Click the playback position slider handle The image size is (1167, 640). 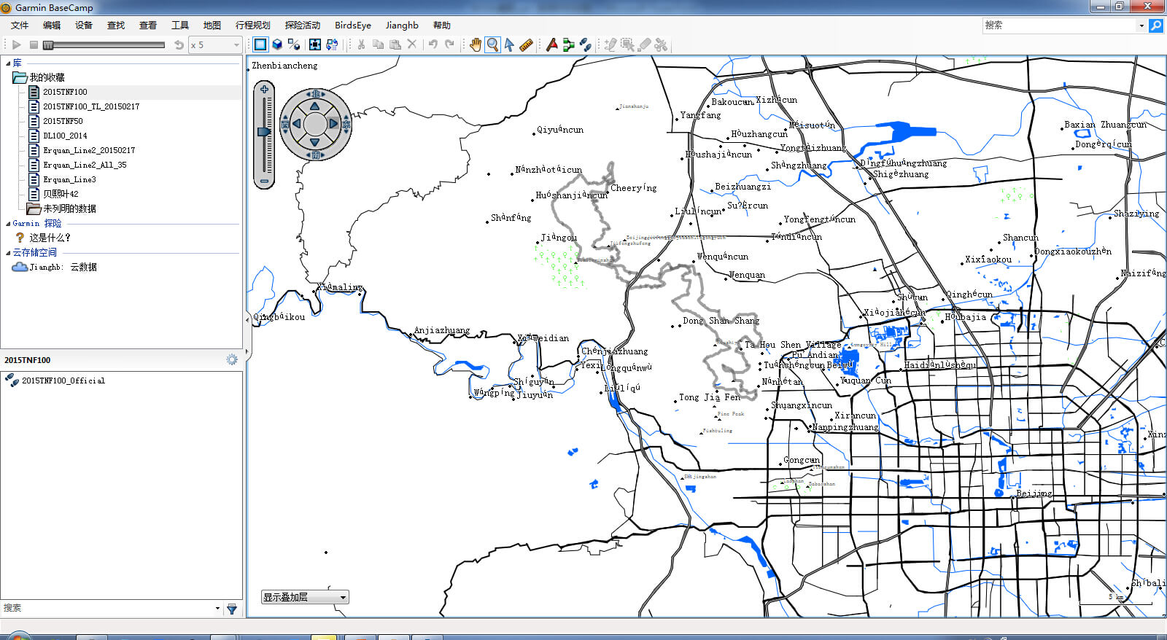pyautogui.click(x=48, y=44)
